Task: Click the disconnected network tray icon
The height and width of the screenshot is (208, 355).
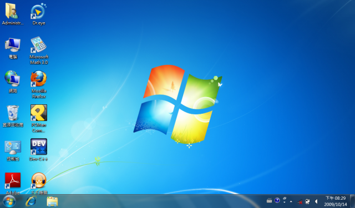Action: pyautogui.click(x=300, y=201)
